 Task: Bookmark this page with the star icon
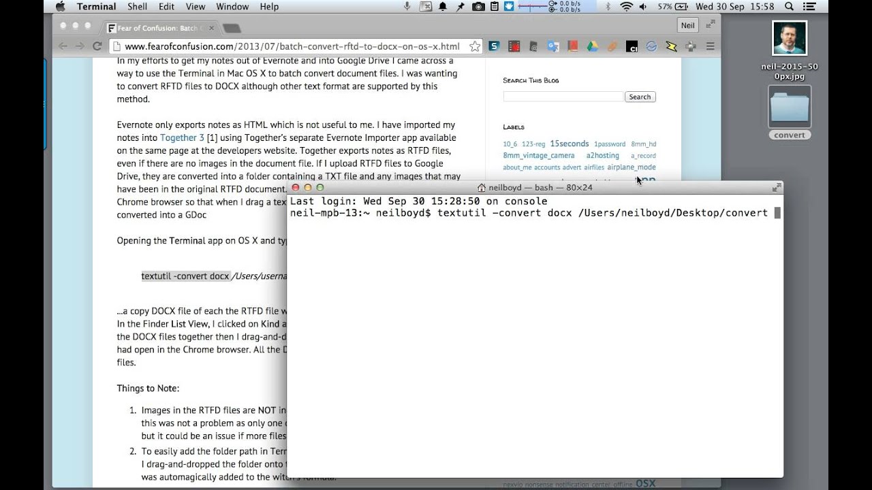[474, 46]
